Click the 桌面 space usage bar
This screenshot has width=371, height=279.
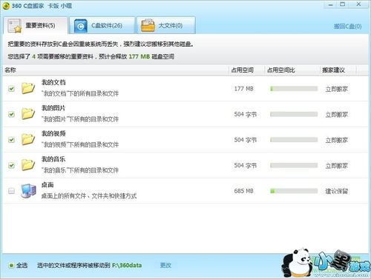pyautogui.click(x=294, y=191)
